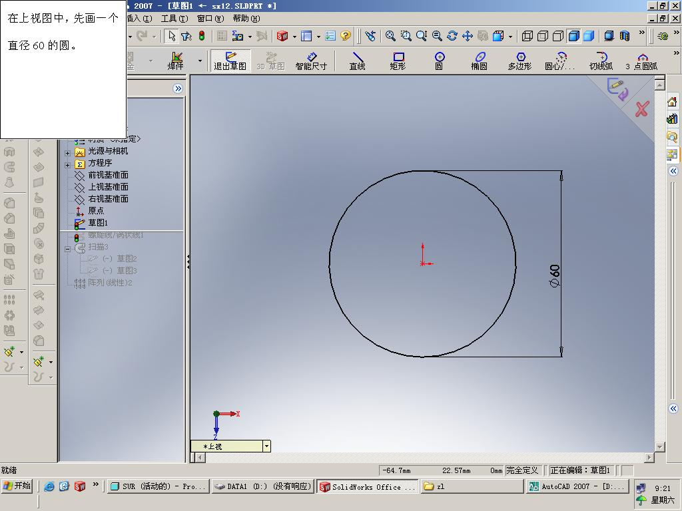
Task: Open the *上视 view orientation dropdown
Action: pyautogui.click(x=266, y=446)
